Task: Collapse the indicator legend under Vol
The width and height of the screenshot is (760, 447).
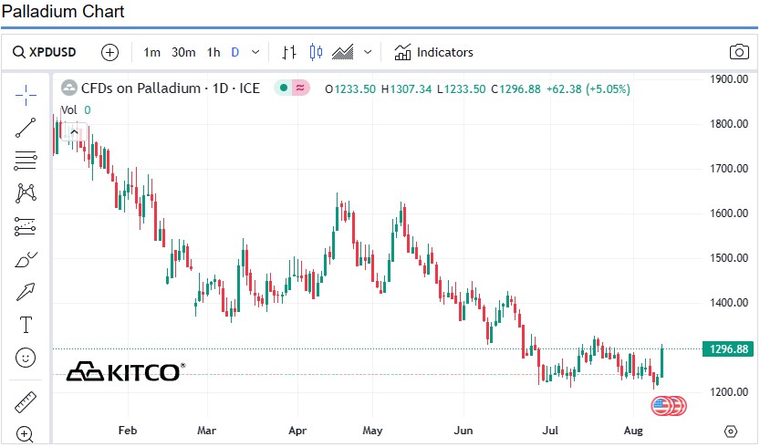Action: pyautogui.click(x=73, y=130)
